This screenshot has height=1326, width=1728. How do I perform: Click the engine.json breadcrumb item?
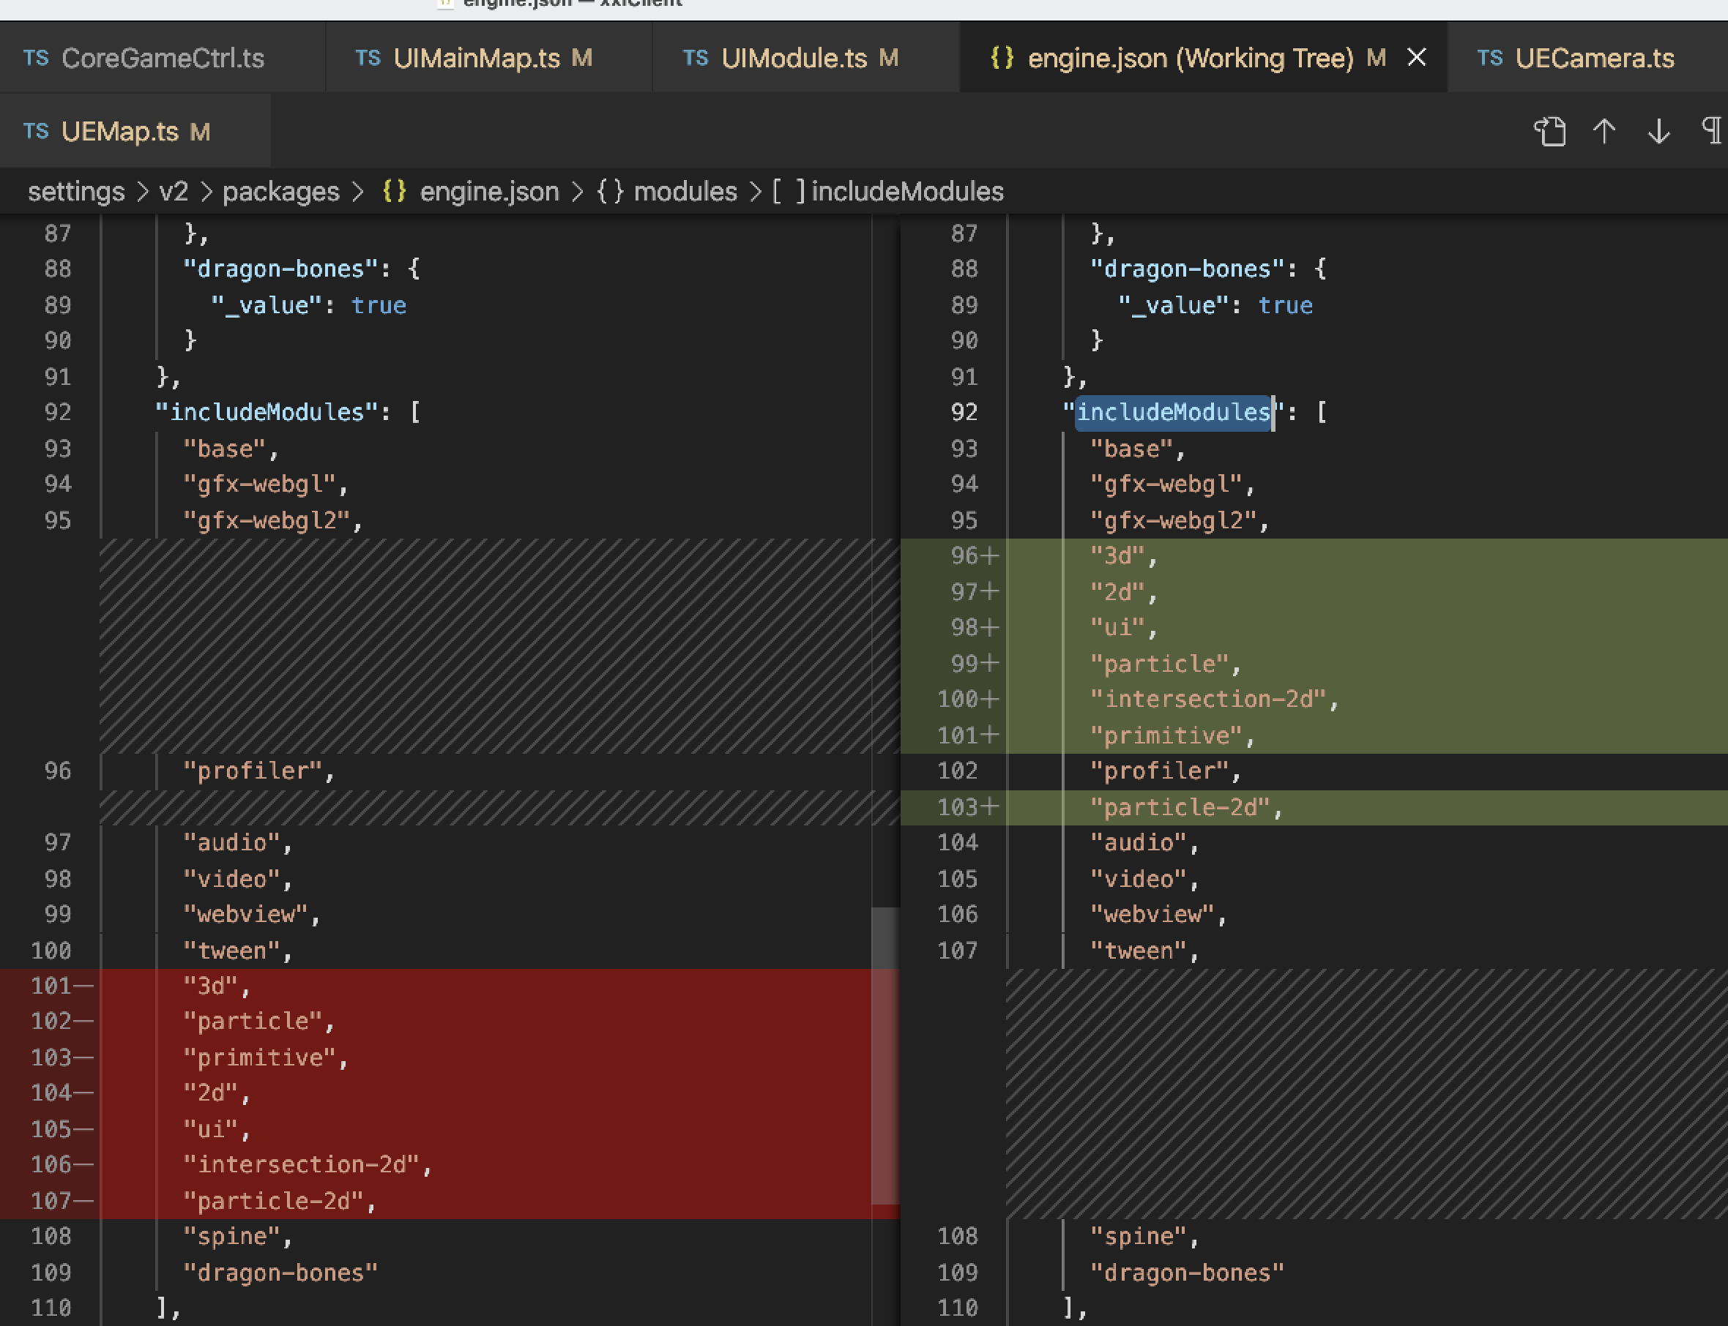pyautogui.click(x=489, y=191)
